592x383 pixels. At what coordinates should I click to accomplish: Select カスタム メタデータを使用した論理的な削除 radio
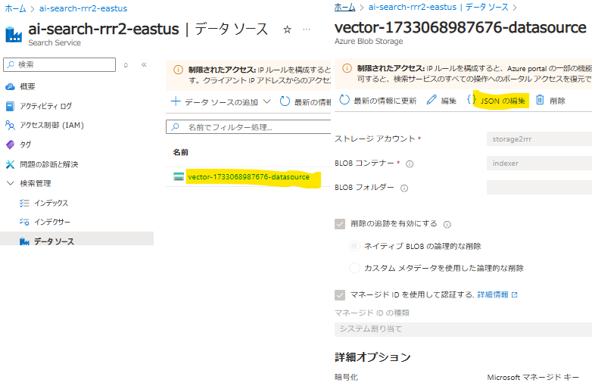[x=354, y=268]
